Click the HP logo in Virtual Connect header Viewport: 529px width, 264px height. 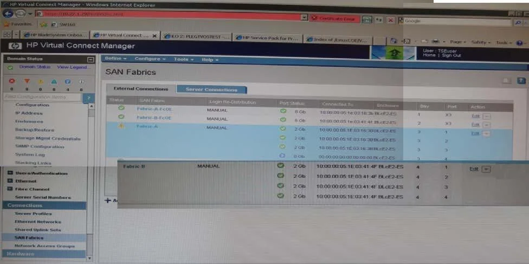point(15,46)
